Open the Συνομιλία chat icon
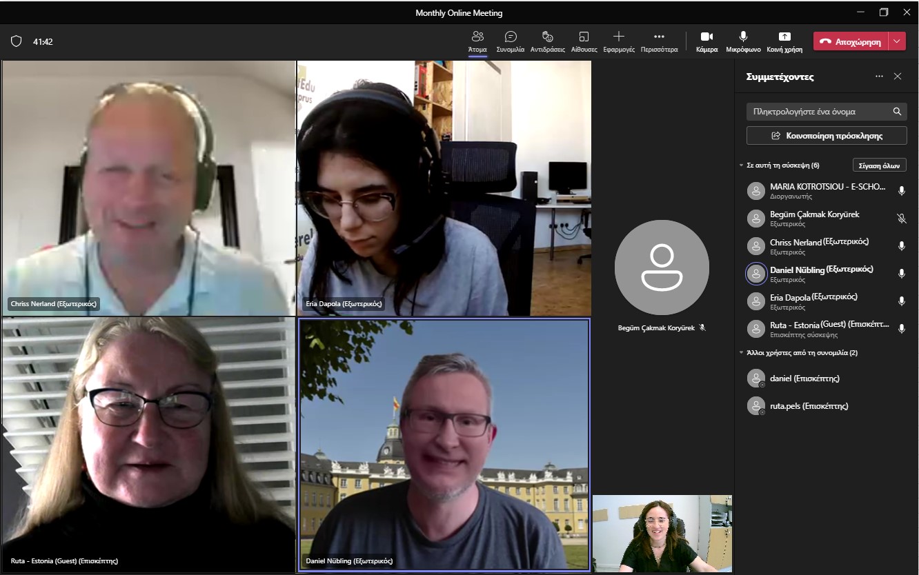The width and height of the screenshot is (919, 575). click(x=511, y=37)
